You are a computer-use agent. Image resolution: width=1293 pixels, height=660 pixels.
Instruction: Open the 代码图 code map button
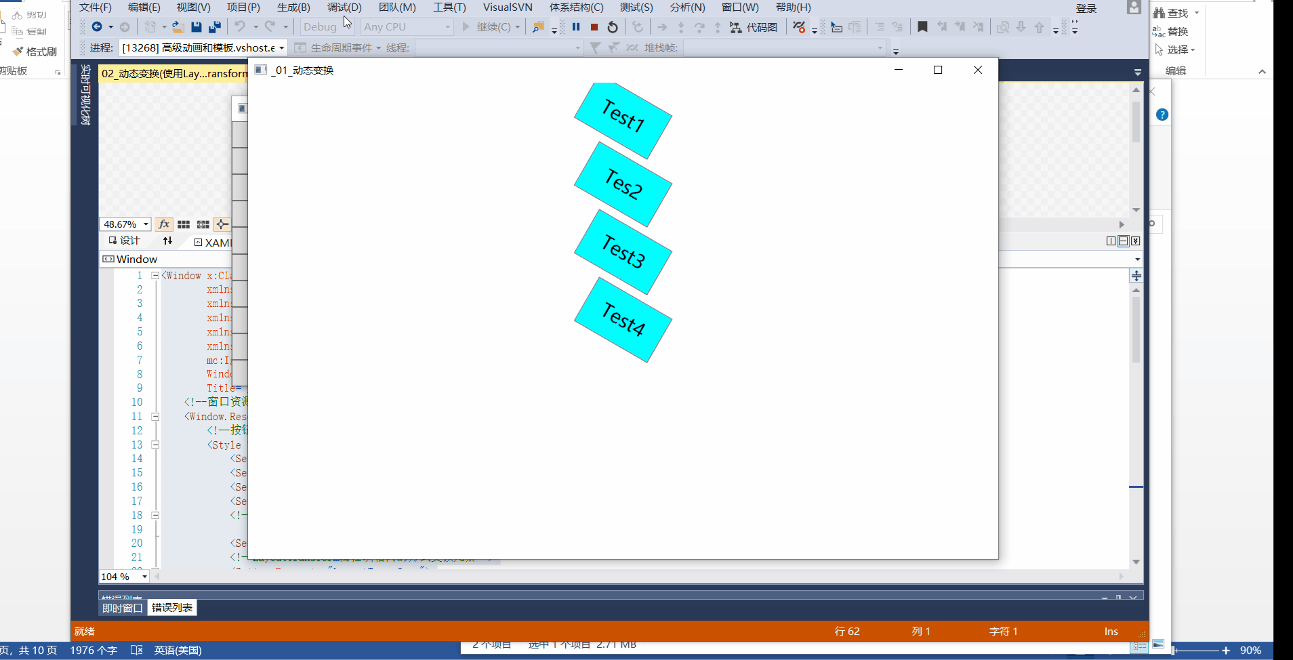[754, 27]
